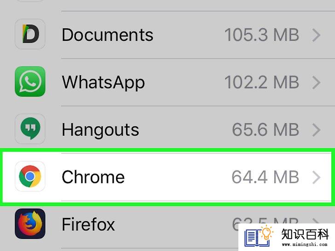Tap the Chrome browser icon
Image resolution: width=335 pixels, height=251 pixels.
pyautogui.click(x=30, y=176)
